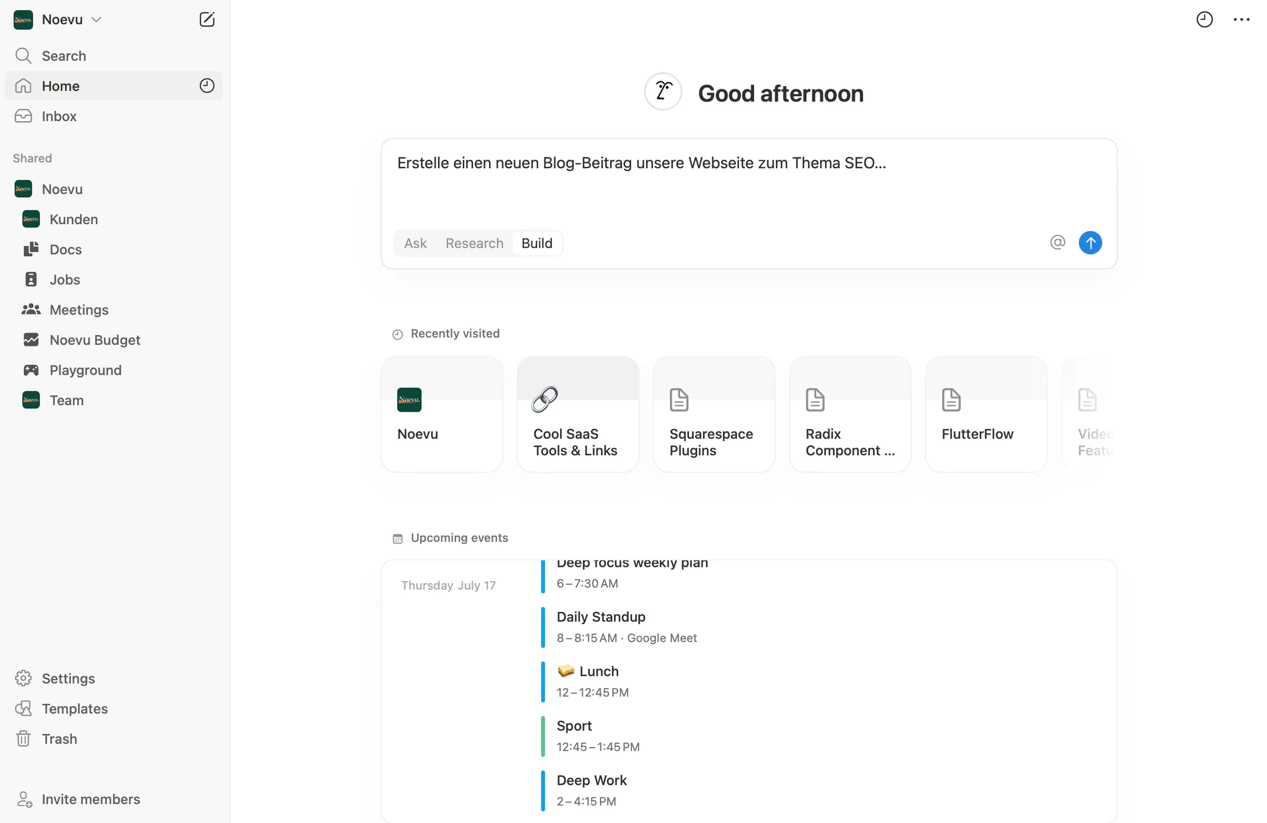This screenshot has height=823, width=1267.
Task: Open the three-dot options menu top-right
Action: (1242, 19)
